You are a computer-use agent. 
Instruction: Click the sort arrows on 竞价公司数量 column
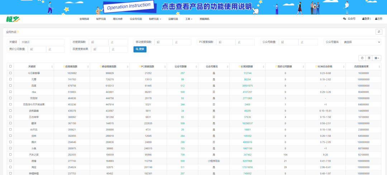(303, 67)
